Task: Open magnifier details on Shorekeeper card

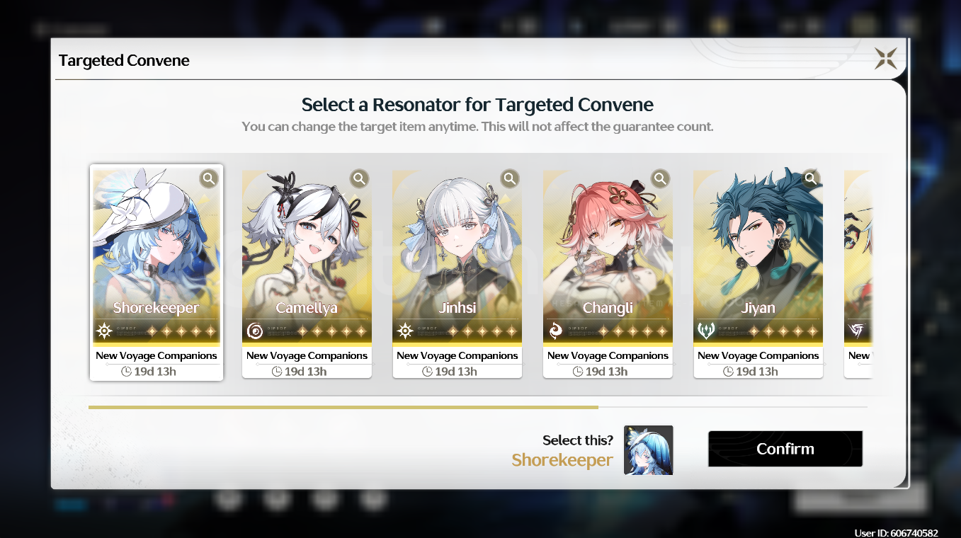Action: pyautogui.click(x=208, y=178)
